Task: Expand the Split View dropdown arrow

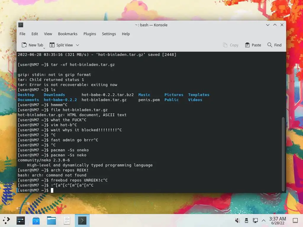Action: coord(78,45)
